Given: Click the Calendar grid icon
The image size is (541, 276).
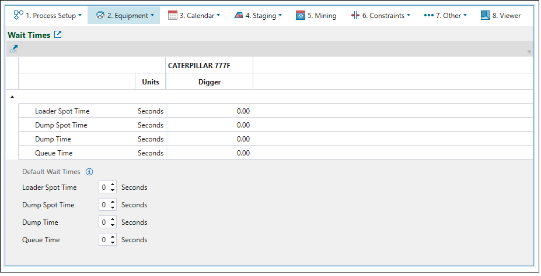Looking at the screenshot, I should [173, 16].
